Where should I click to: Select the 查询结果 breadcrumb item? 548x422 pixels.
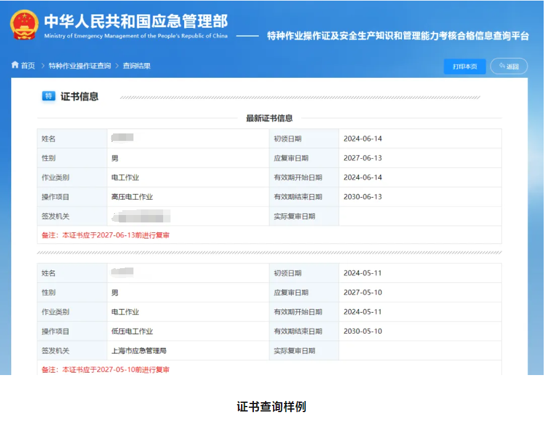pos(137,65)
